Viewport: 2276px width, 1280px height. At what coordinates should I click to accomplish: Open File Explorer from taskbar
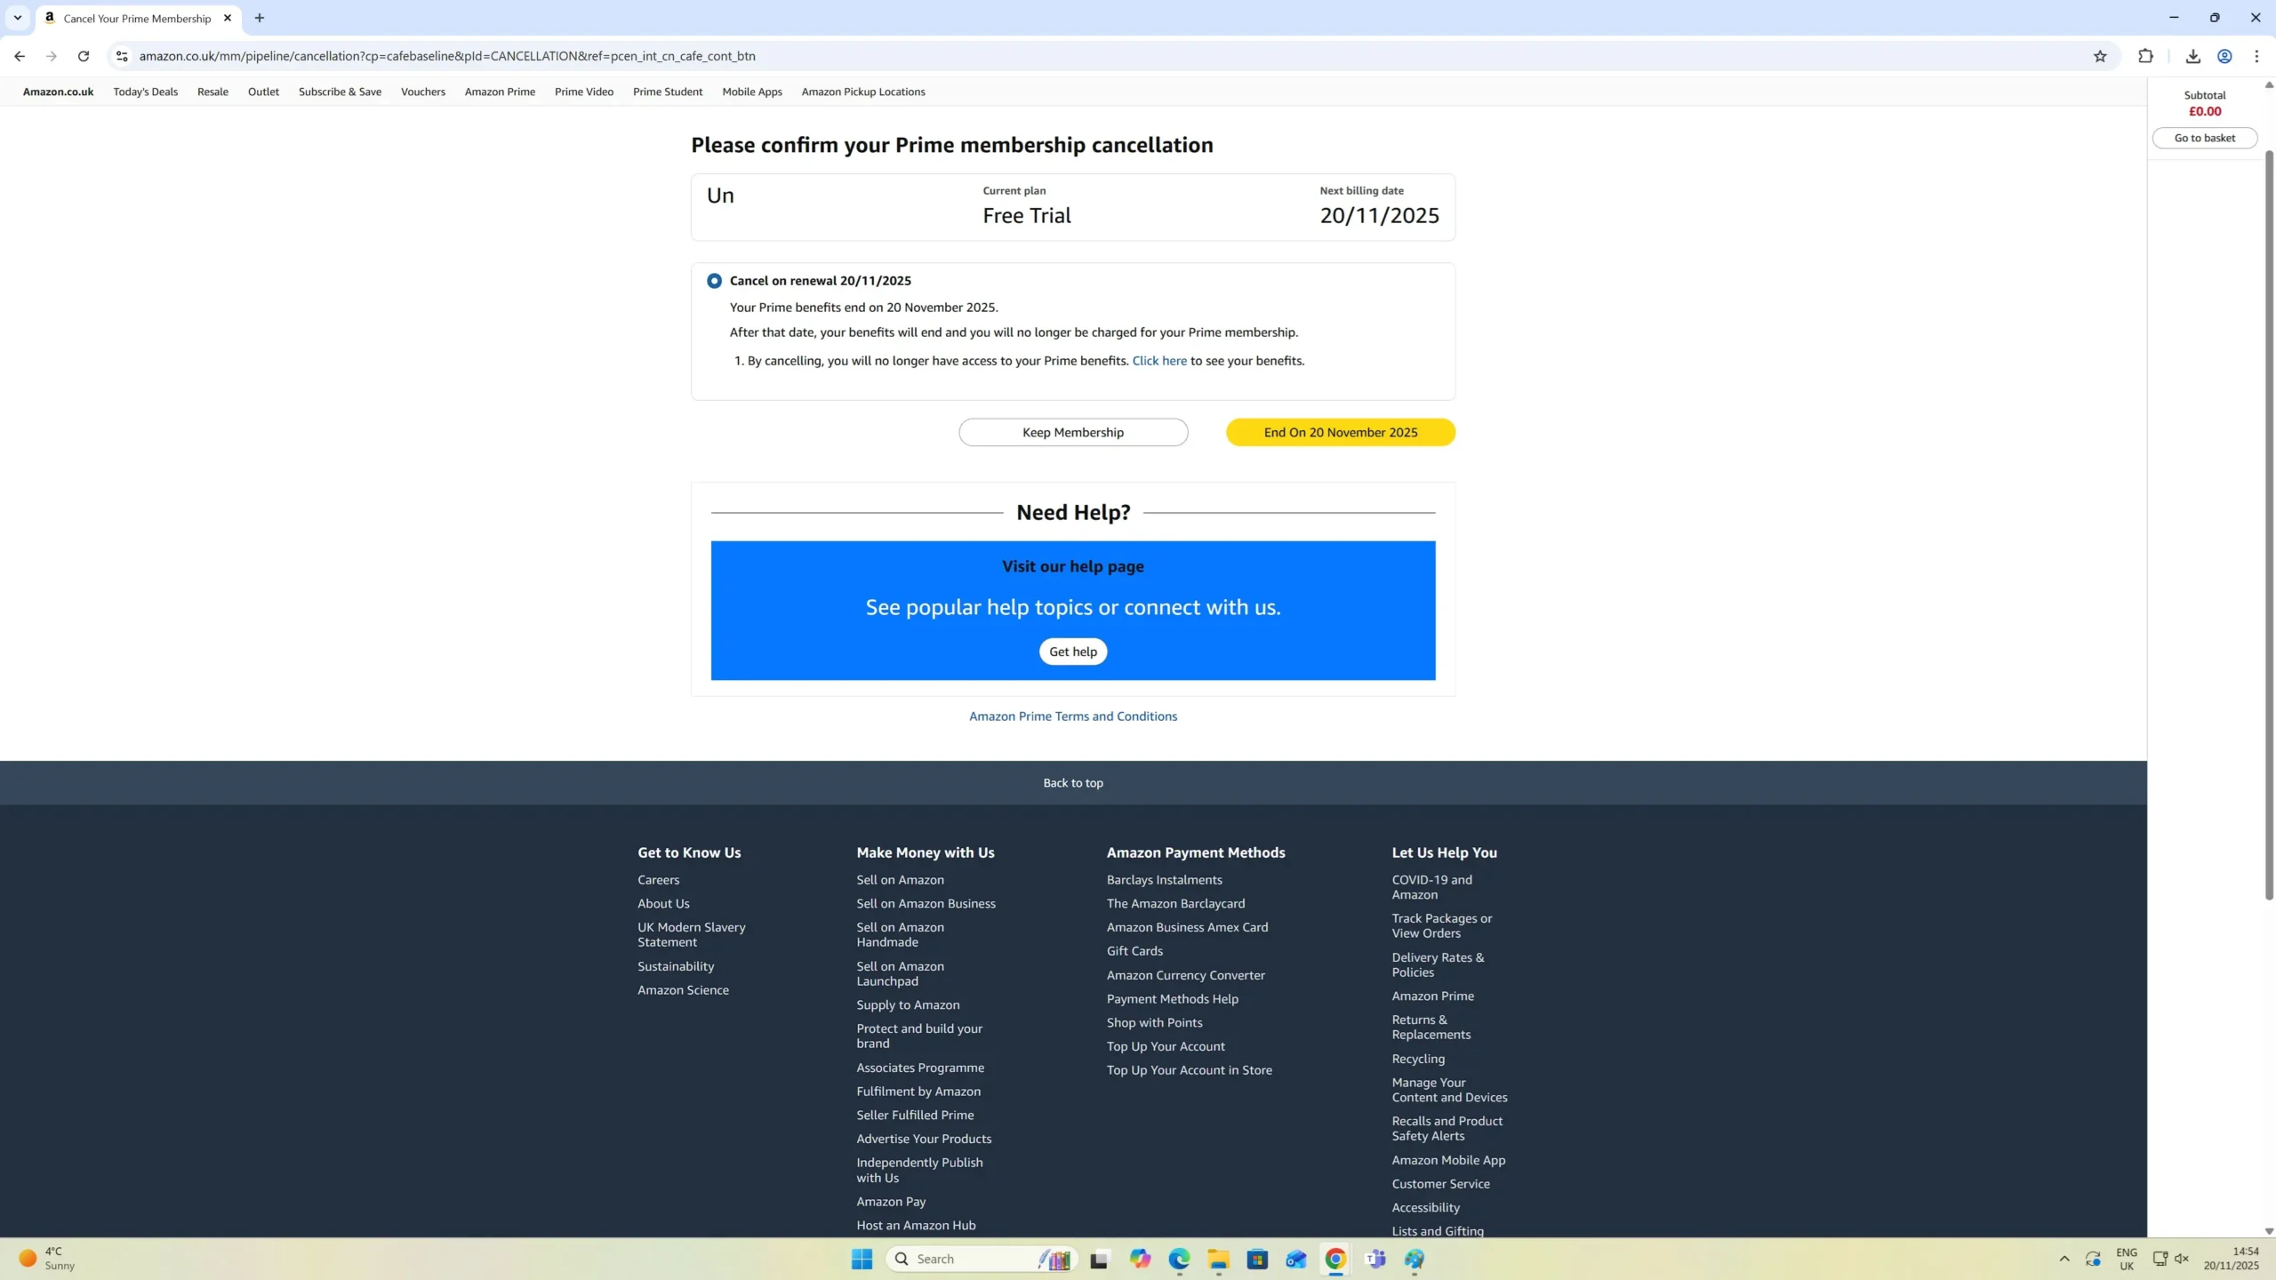[1218, 1259]
